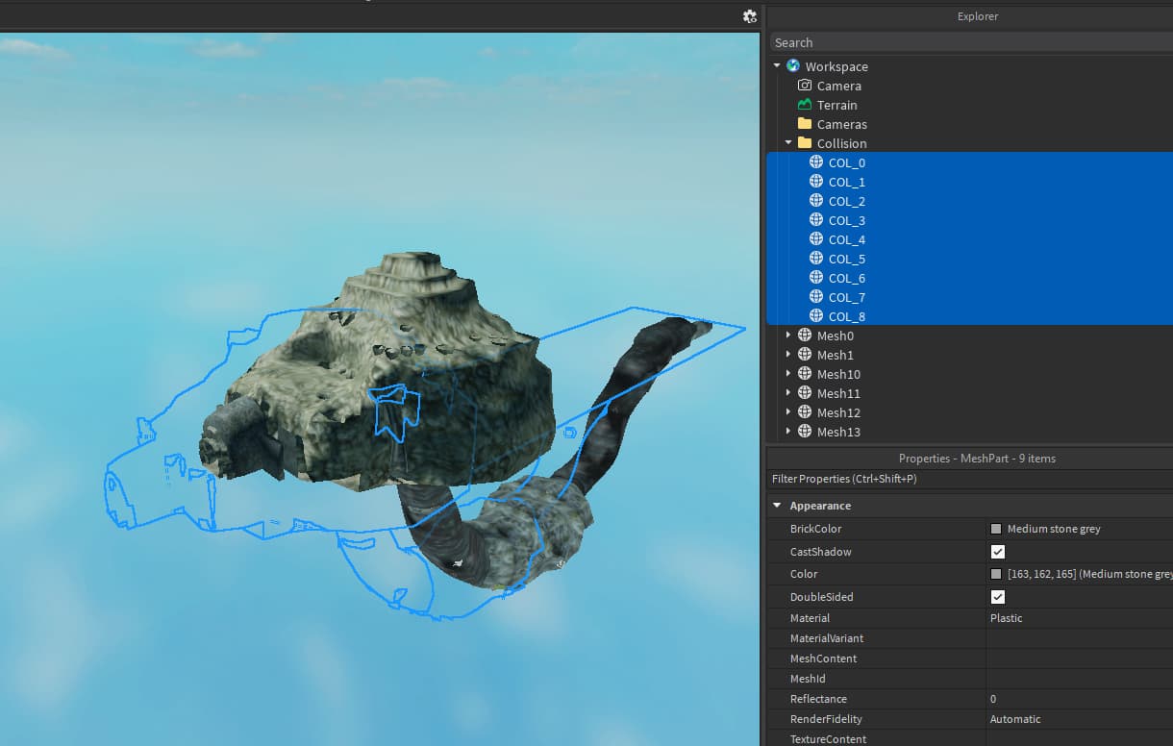
Task: Click the Mesh13 mesh icon
Action: pos(805,432)
